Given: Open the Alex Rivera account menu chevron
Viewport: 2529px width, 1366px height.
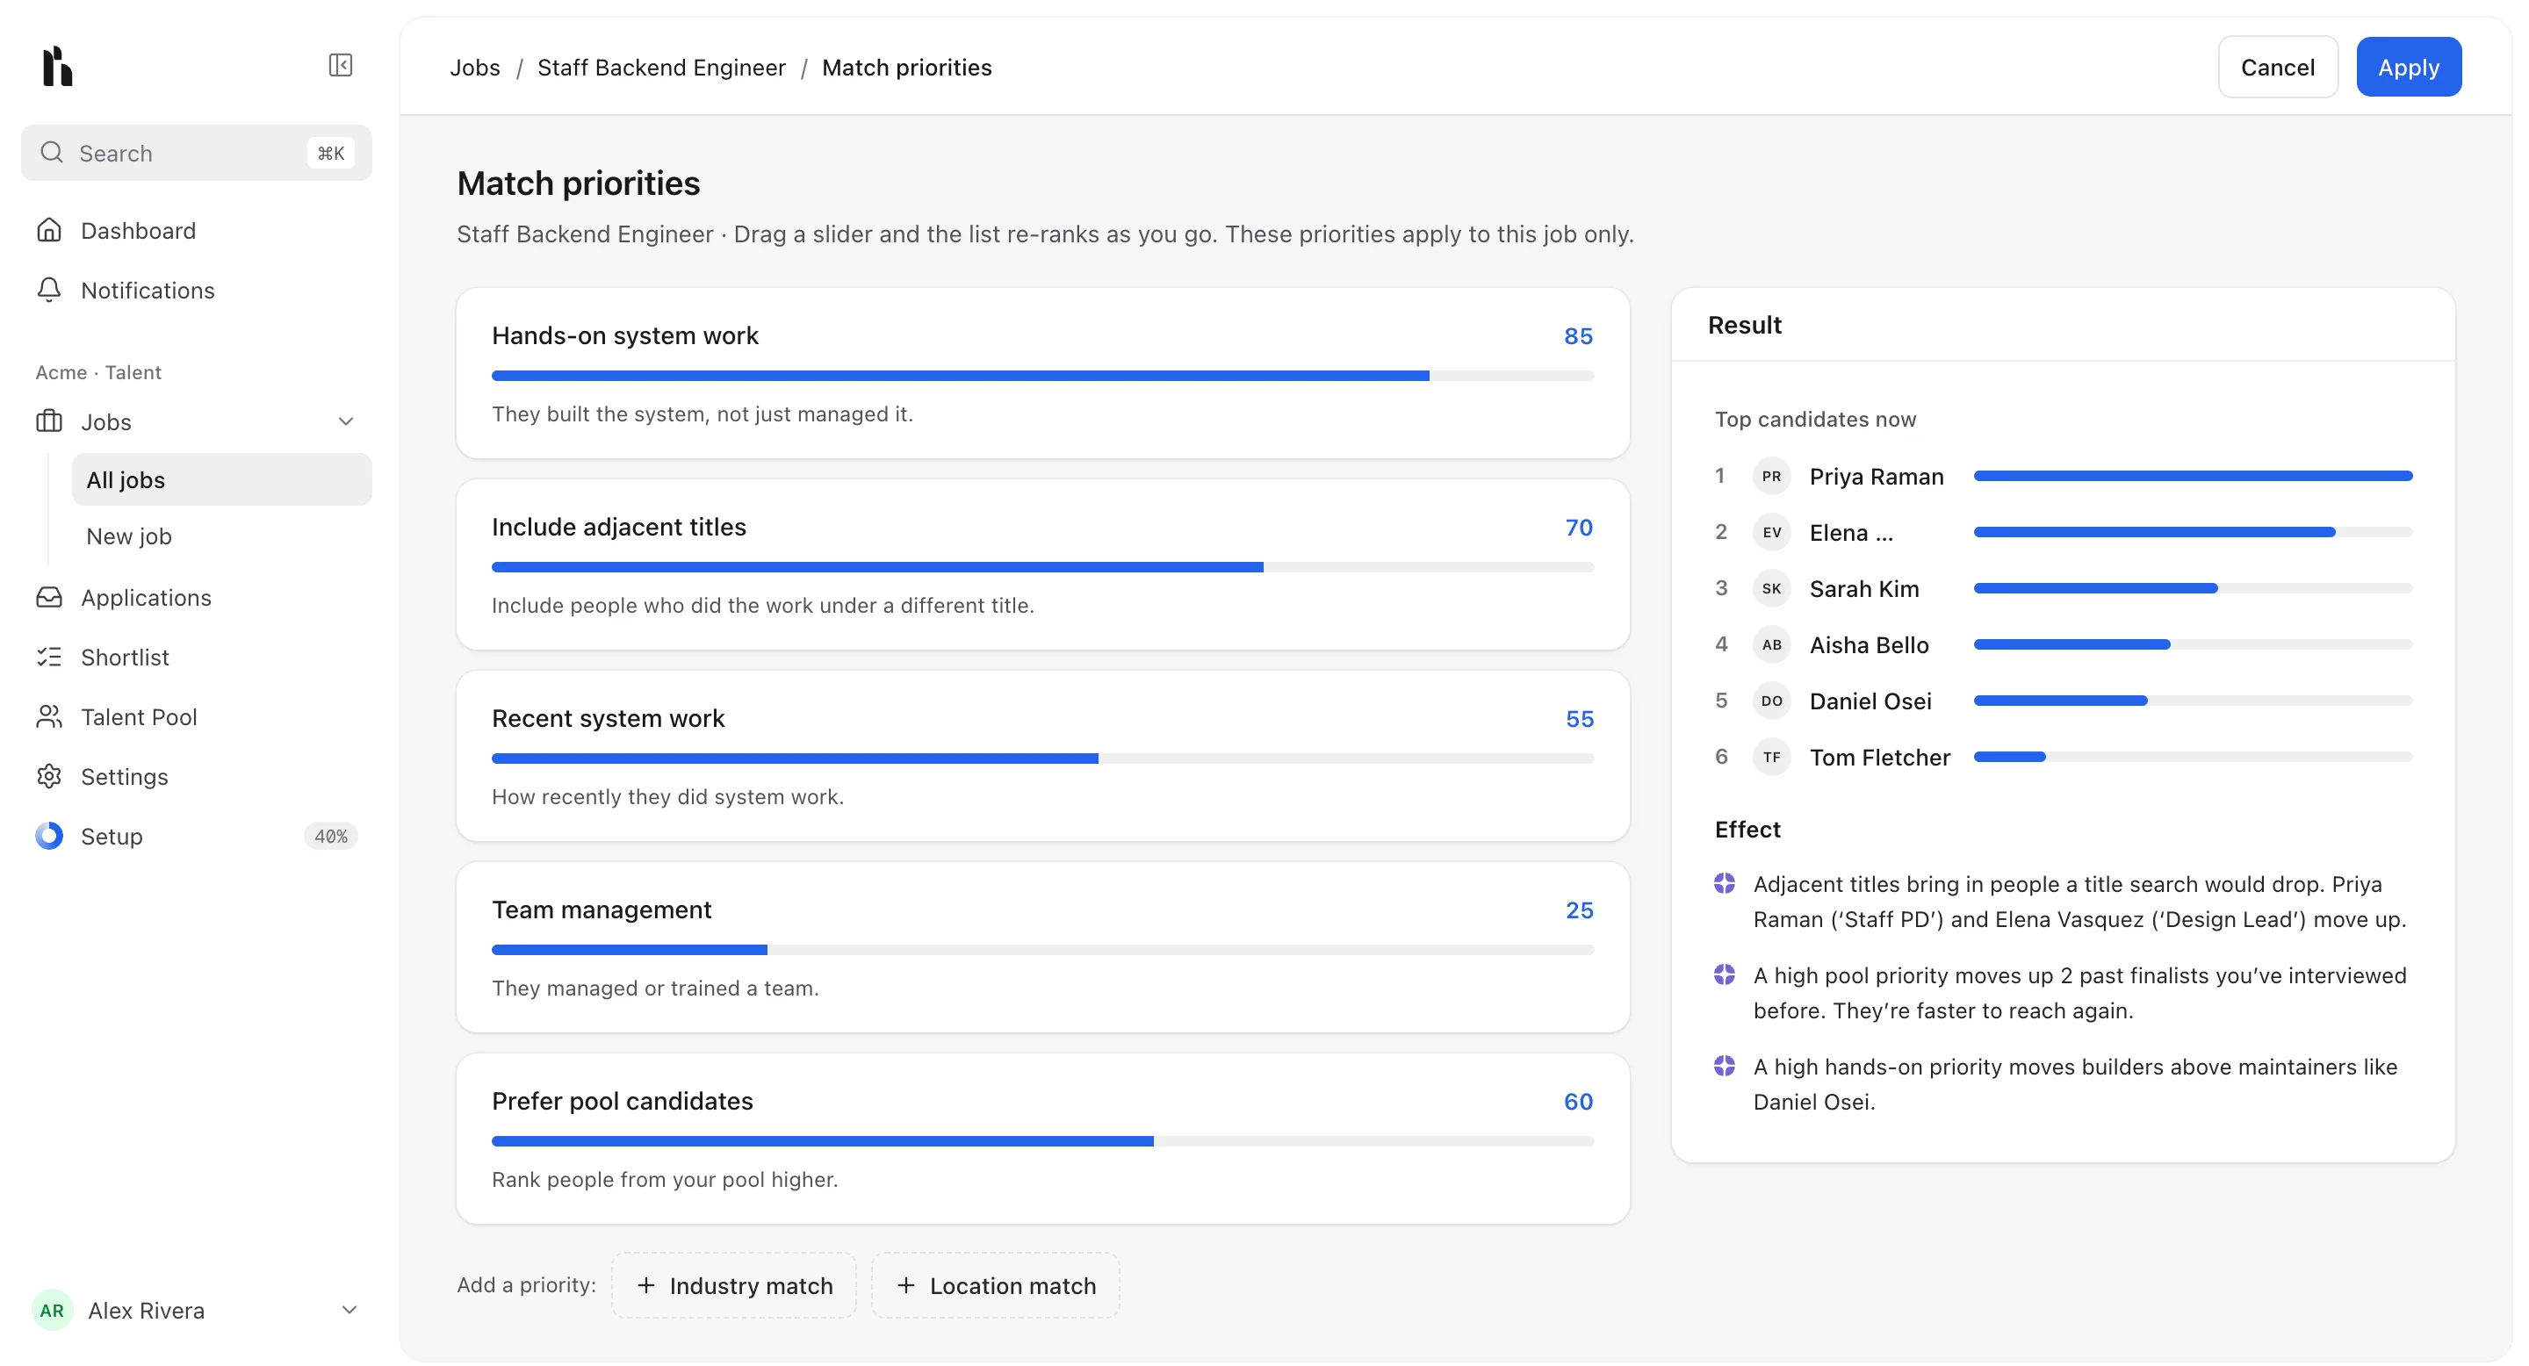Looking at the screenshot, I should click(349, 1311).
